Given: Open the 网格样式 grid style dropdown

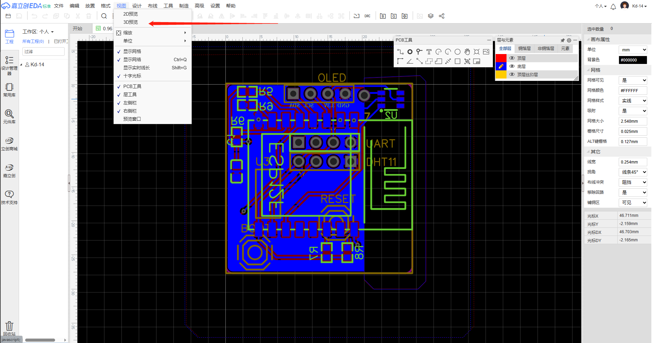Looking at the screenshot, I should coord(633,101).
